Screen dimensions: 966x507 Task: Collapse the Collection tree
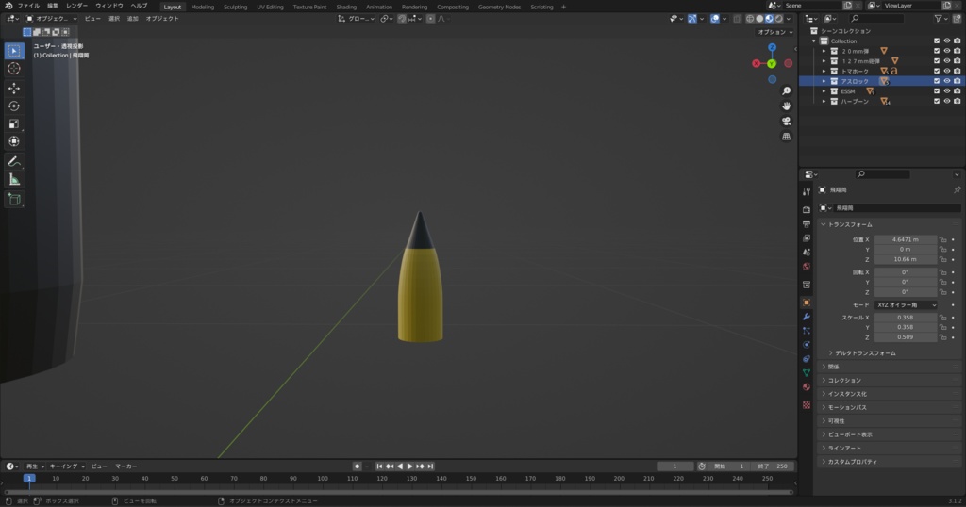(x=814, y=41)
